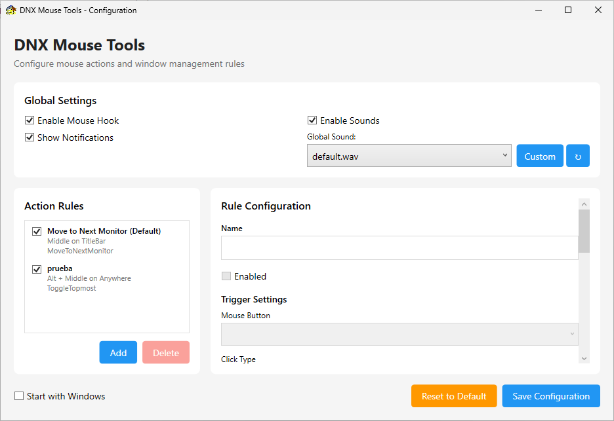Expand the Mouse Button dropdown
This screenshot has height=421, width=614.
coord(399,334)
